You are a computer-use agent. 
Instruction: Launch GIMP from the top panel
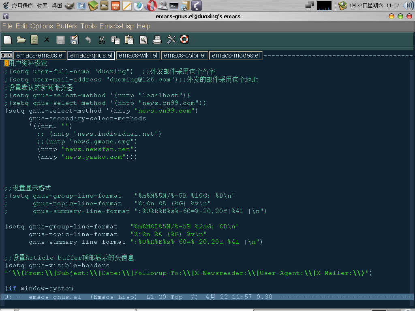coord(70,6)
